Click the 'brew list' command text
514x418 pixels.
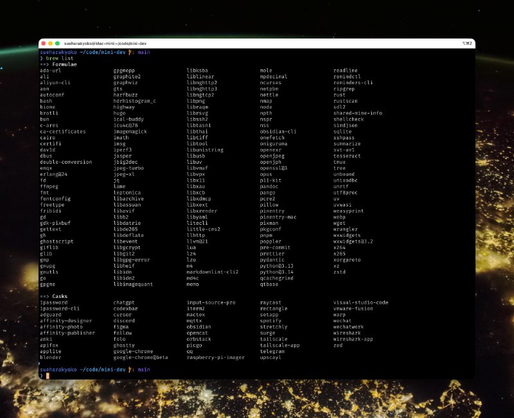(60, 58)
